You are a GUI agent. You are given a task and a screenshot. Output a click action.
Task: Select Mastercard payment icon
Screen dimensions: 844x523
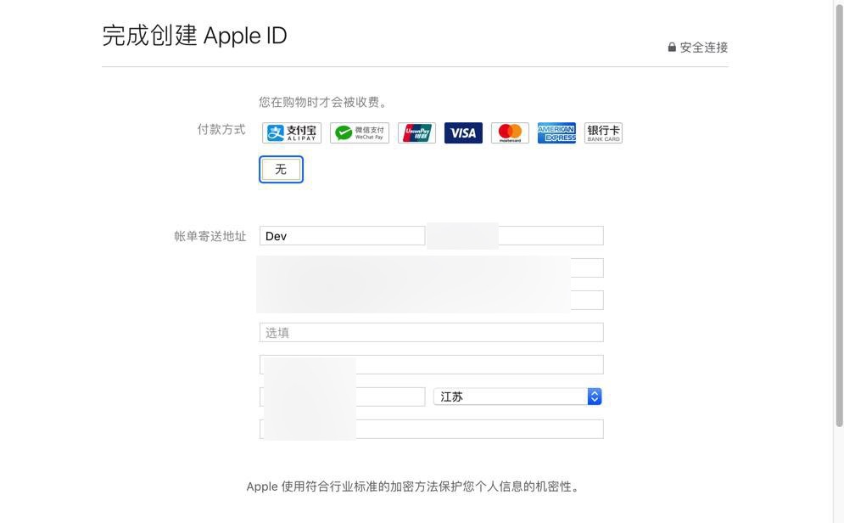tap(510, 133)
